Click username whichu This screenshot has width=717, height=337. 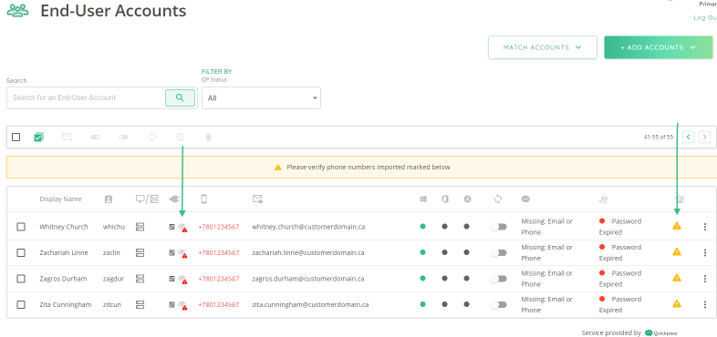pyautogui.click(x=113, y=227)
